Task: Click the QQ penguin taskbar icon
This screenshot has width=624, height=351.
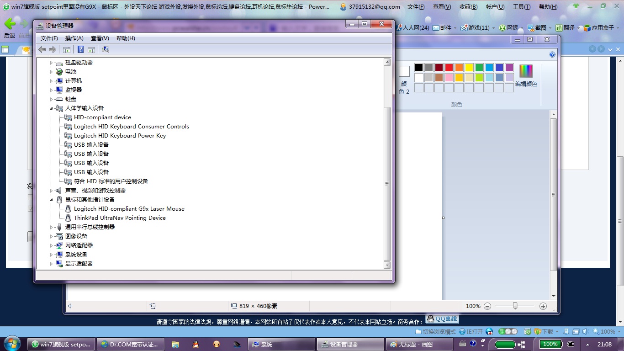Action: [x=196, y=344]
